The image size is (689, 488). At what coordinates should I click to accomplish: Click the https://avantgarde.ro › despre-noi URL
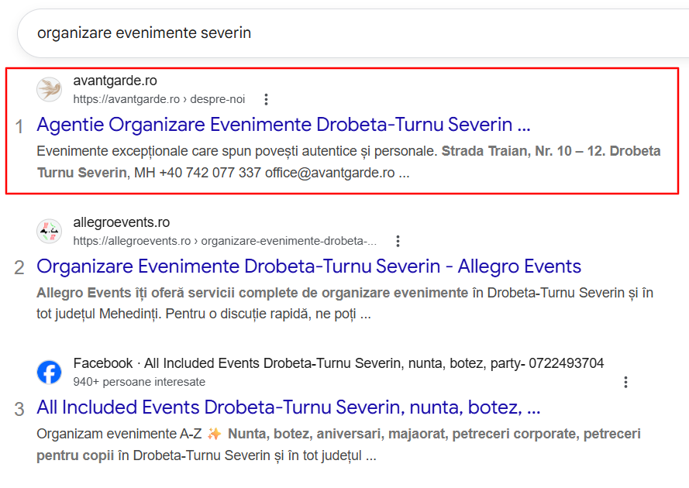(159, 99)
